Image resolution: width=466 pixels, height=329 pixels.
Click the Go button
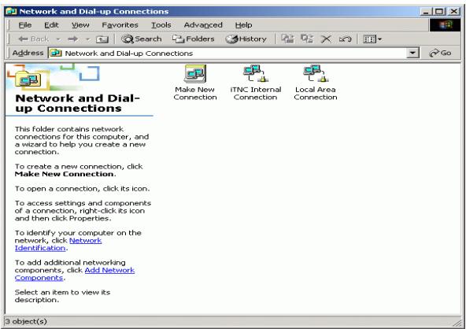pos(441,54)
